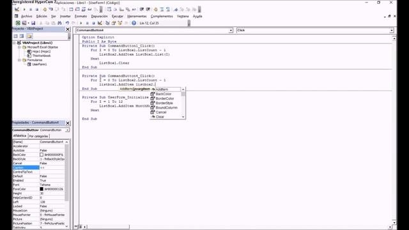Click the Run Sub play icon in standard toolbar
409x230 pixels.
click(81, 23)
